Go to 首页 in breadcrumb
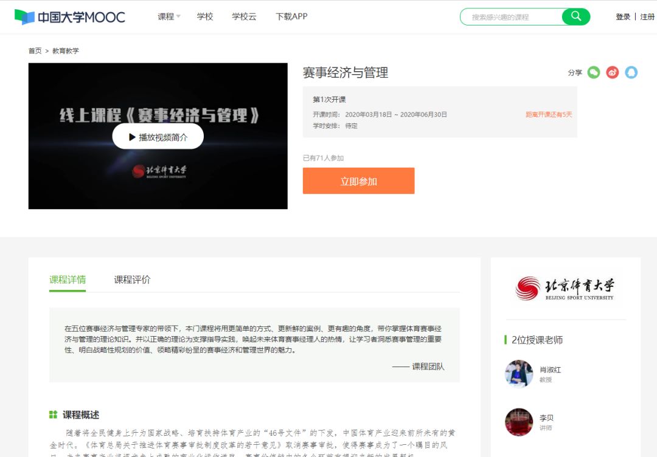Screen dimensions: 657x457 (35, 51)
